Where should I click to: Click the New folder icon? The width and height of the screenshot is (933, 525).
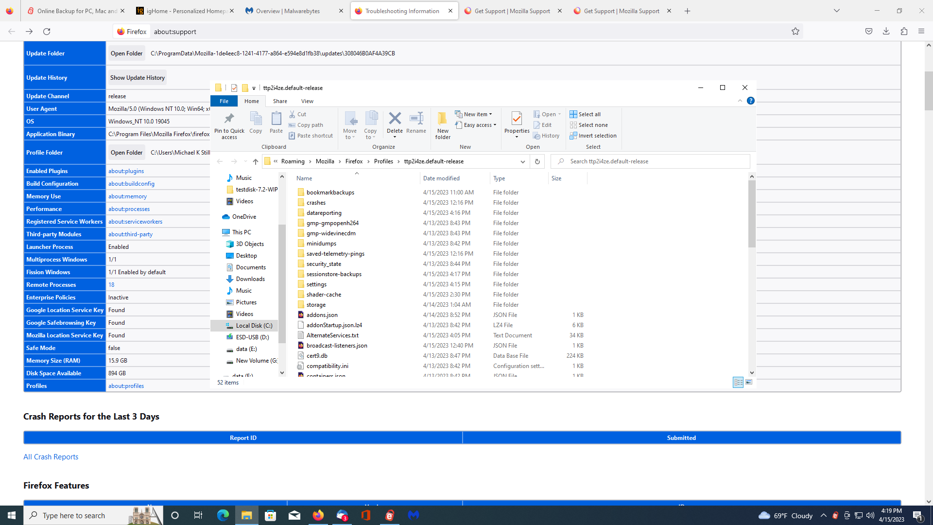443,120
